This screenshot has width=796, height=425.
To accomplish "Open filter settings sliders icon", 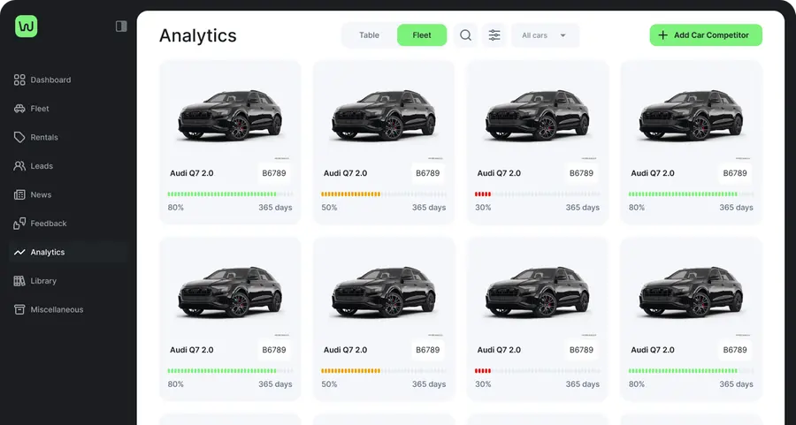I will [494, 35].
